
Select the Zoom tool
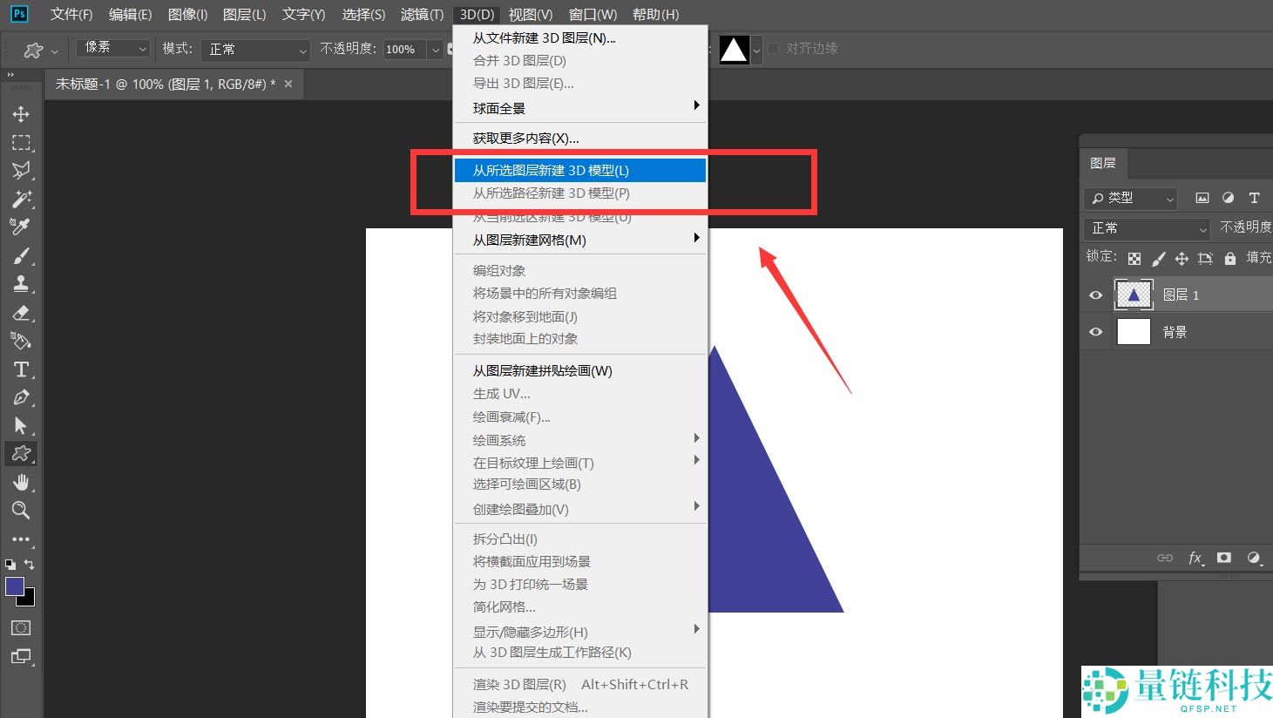coord(21,510)
